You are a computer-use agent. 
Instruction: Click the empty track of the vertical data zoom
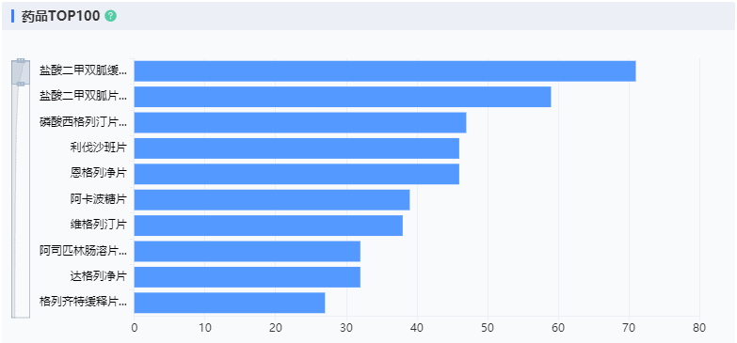(21, 202)
